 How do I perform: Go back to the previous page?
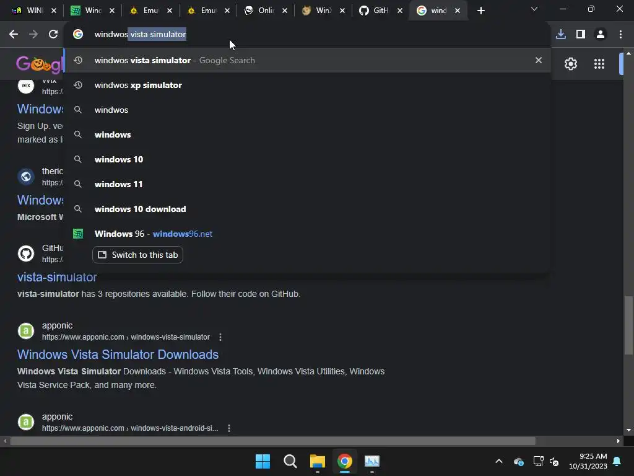14,35
